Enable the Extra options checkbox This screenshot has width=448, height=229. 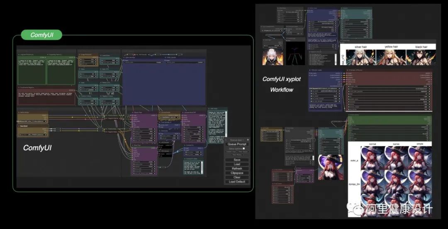[244, 149]
